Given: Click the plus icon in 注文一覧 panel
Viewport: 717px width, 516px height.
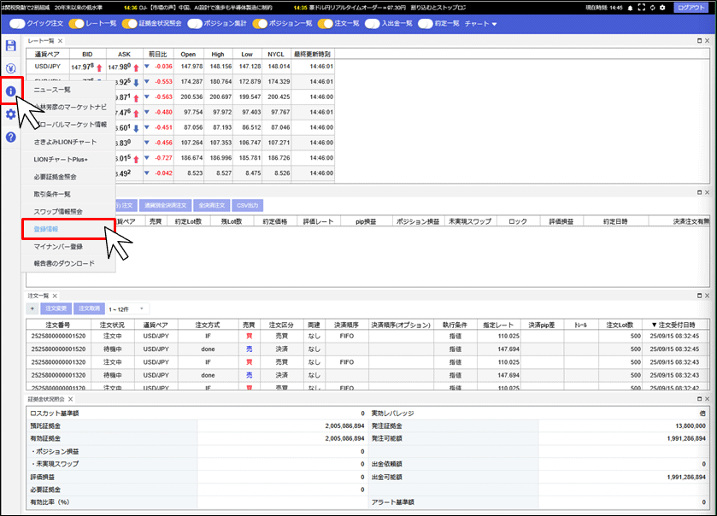Looking at the screenshot, I should click(32, 308).
